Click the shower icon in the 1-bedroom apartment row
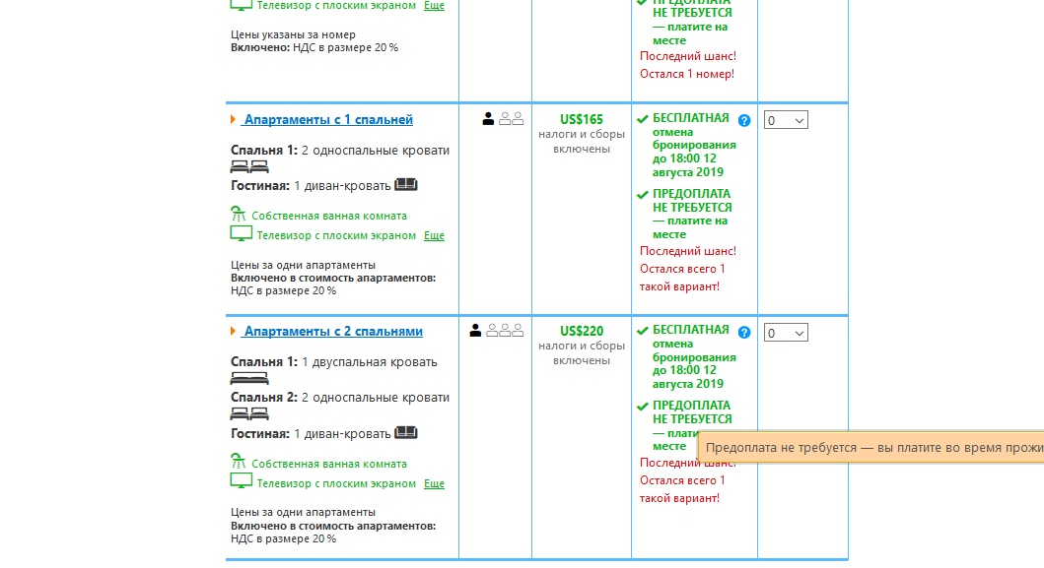This screenshot has width=1044, height=568. click(238, 215)
